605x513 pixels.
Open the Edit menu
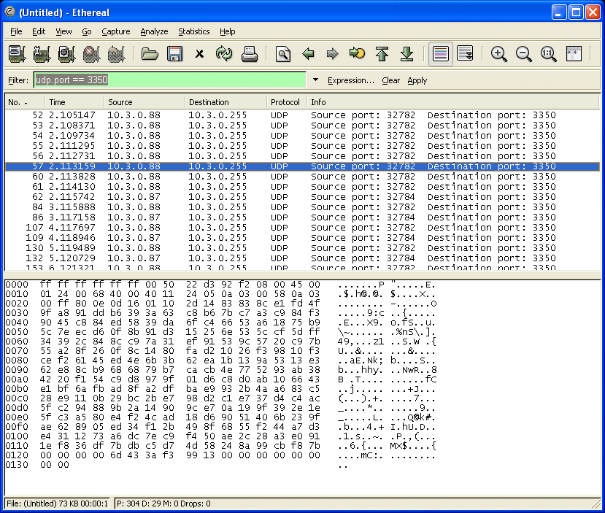39,31
